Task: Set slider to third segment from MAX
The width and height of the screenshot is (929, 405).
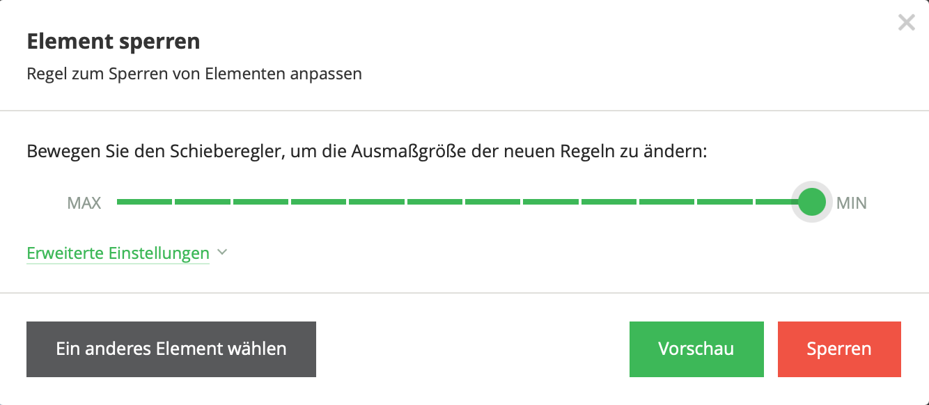Action: click(x=260, y=202)
